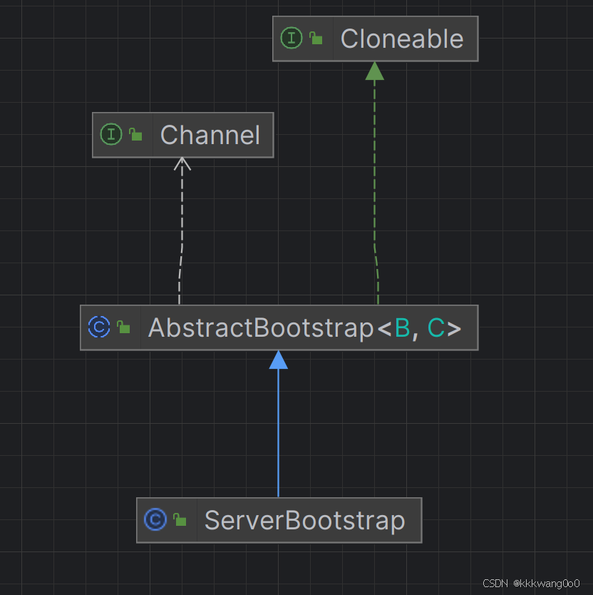Click the white dashed line below Channel
This screenshot has height=595, width=593.
182,235
